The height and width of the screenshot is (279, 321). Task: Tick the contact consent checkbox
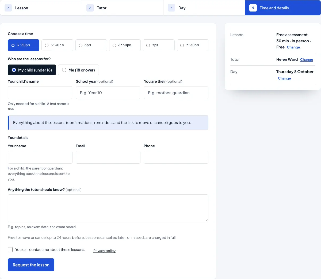(x=10, y=250)
